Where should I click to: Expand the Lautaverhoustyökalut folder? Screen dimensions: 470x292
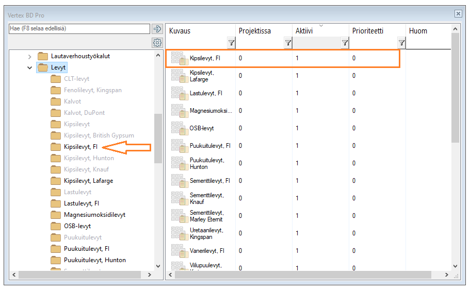[x=29, y=56]
